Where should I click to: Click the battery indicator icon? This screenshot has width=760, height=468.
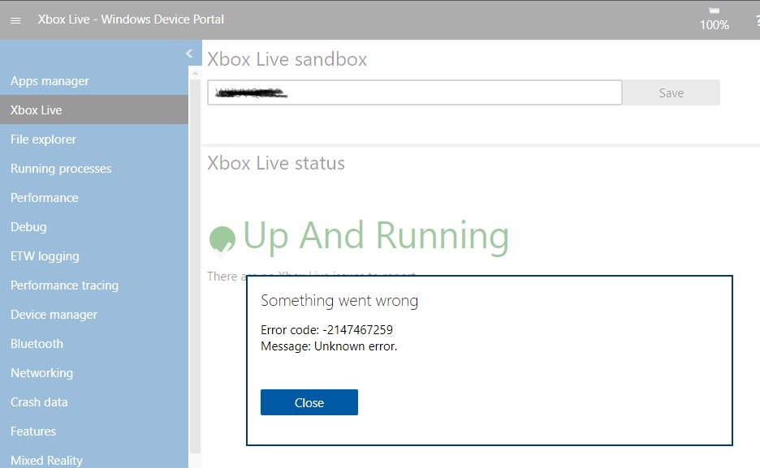714,11
